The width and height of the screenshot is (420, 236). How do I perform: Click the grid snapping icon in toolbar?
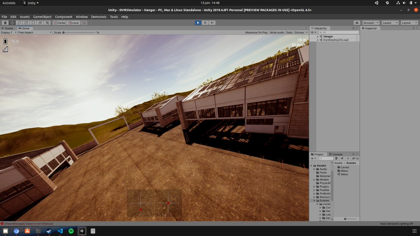[84, 23]
